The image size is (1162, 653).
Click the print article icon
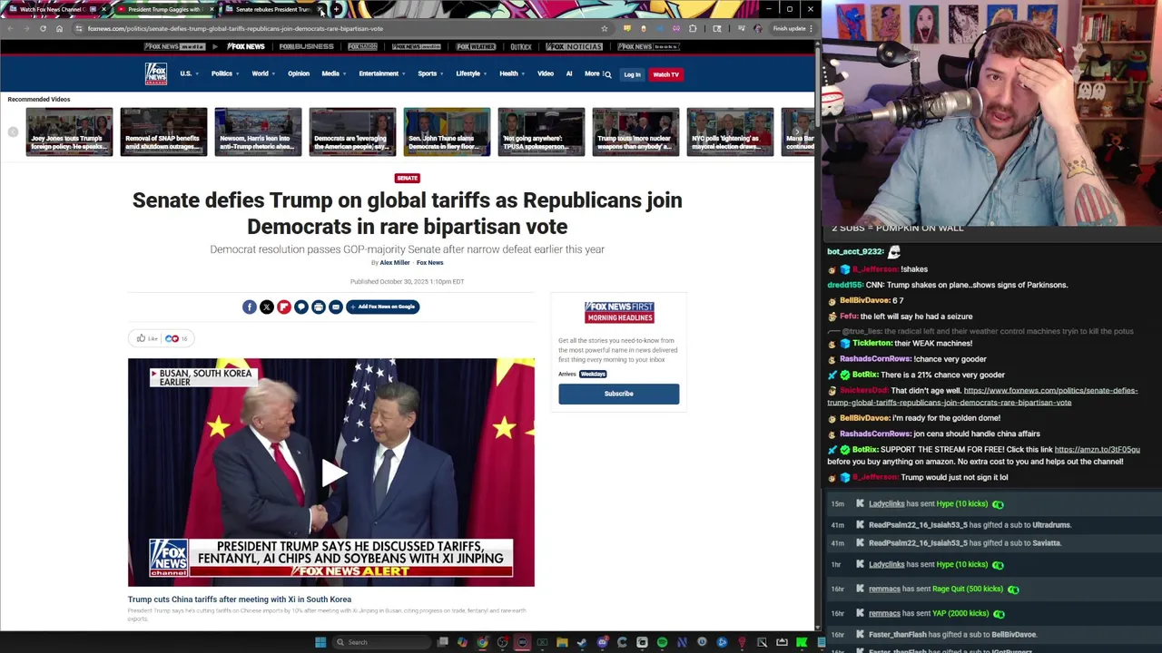pos(319,307)
